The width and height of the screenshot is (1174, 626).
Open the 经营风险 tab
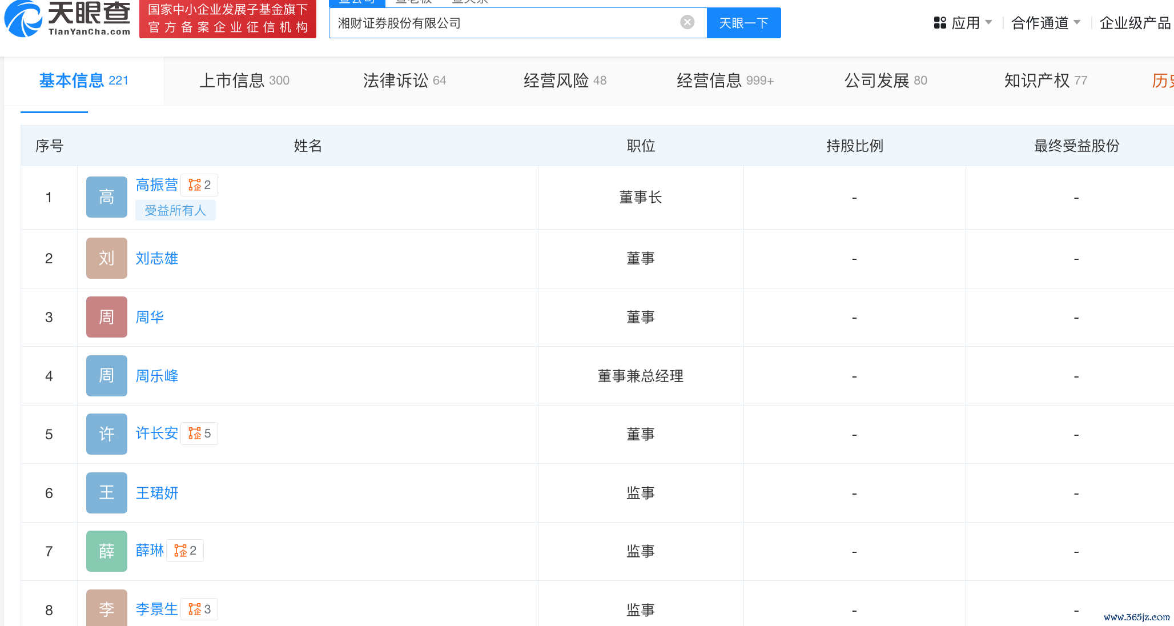(x=565, y=81)
